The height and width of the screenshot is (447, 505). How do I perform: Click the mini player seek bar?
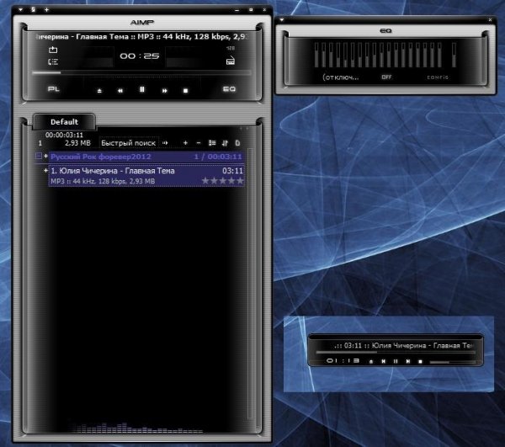pyautogui.click(x=396, y=353)
